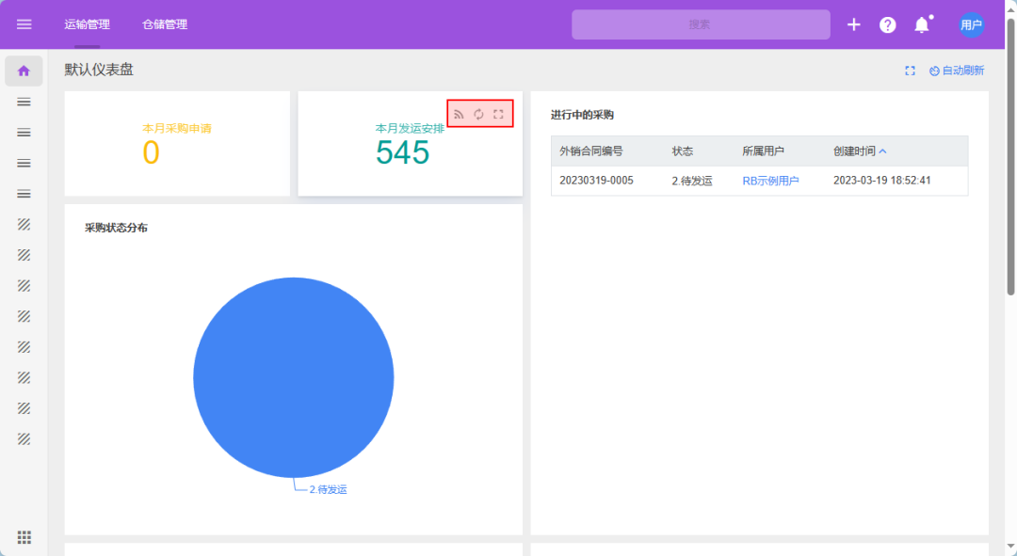
Task: Open the RB示例用户 link
Action: coord(770,181)
